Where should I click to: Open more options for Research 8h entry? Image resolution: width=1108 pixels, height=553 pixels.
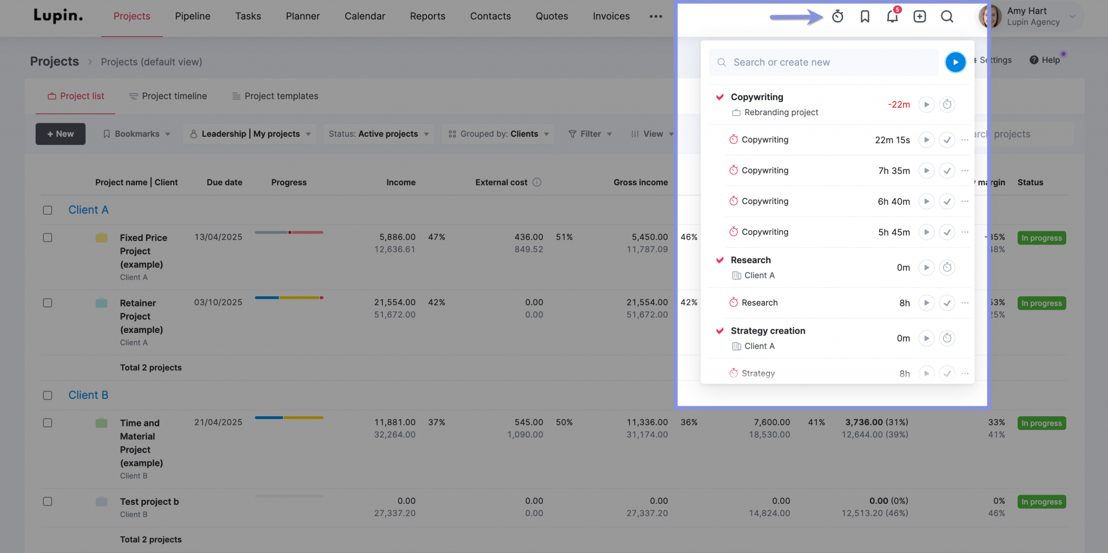pos(965,303)
